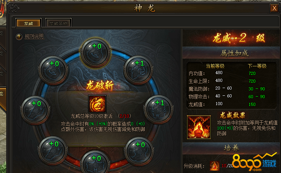This screenshot has width=281, height=173.
Task: Click the red flame upgrade material icon
Action: coord(215,166)
